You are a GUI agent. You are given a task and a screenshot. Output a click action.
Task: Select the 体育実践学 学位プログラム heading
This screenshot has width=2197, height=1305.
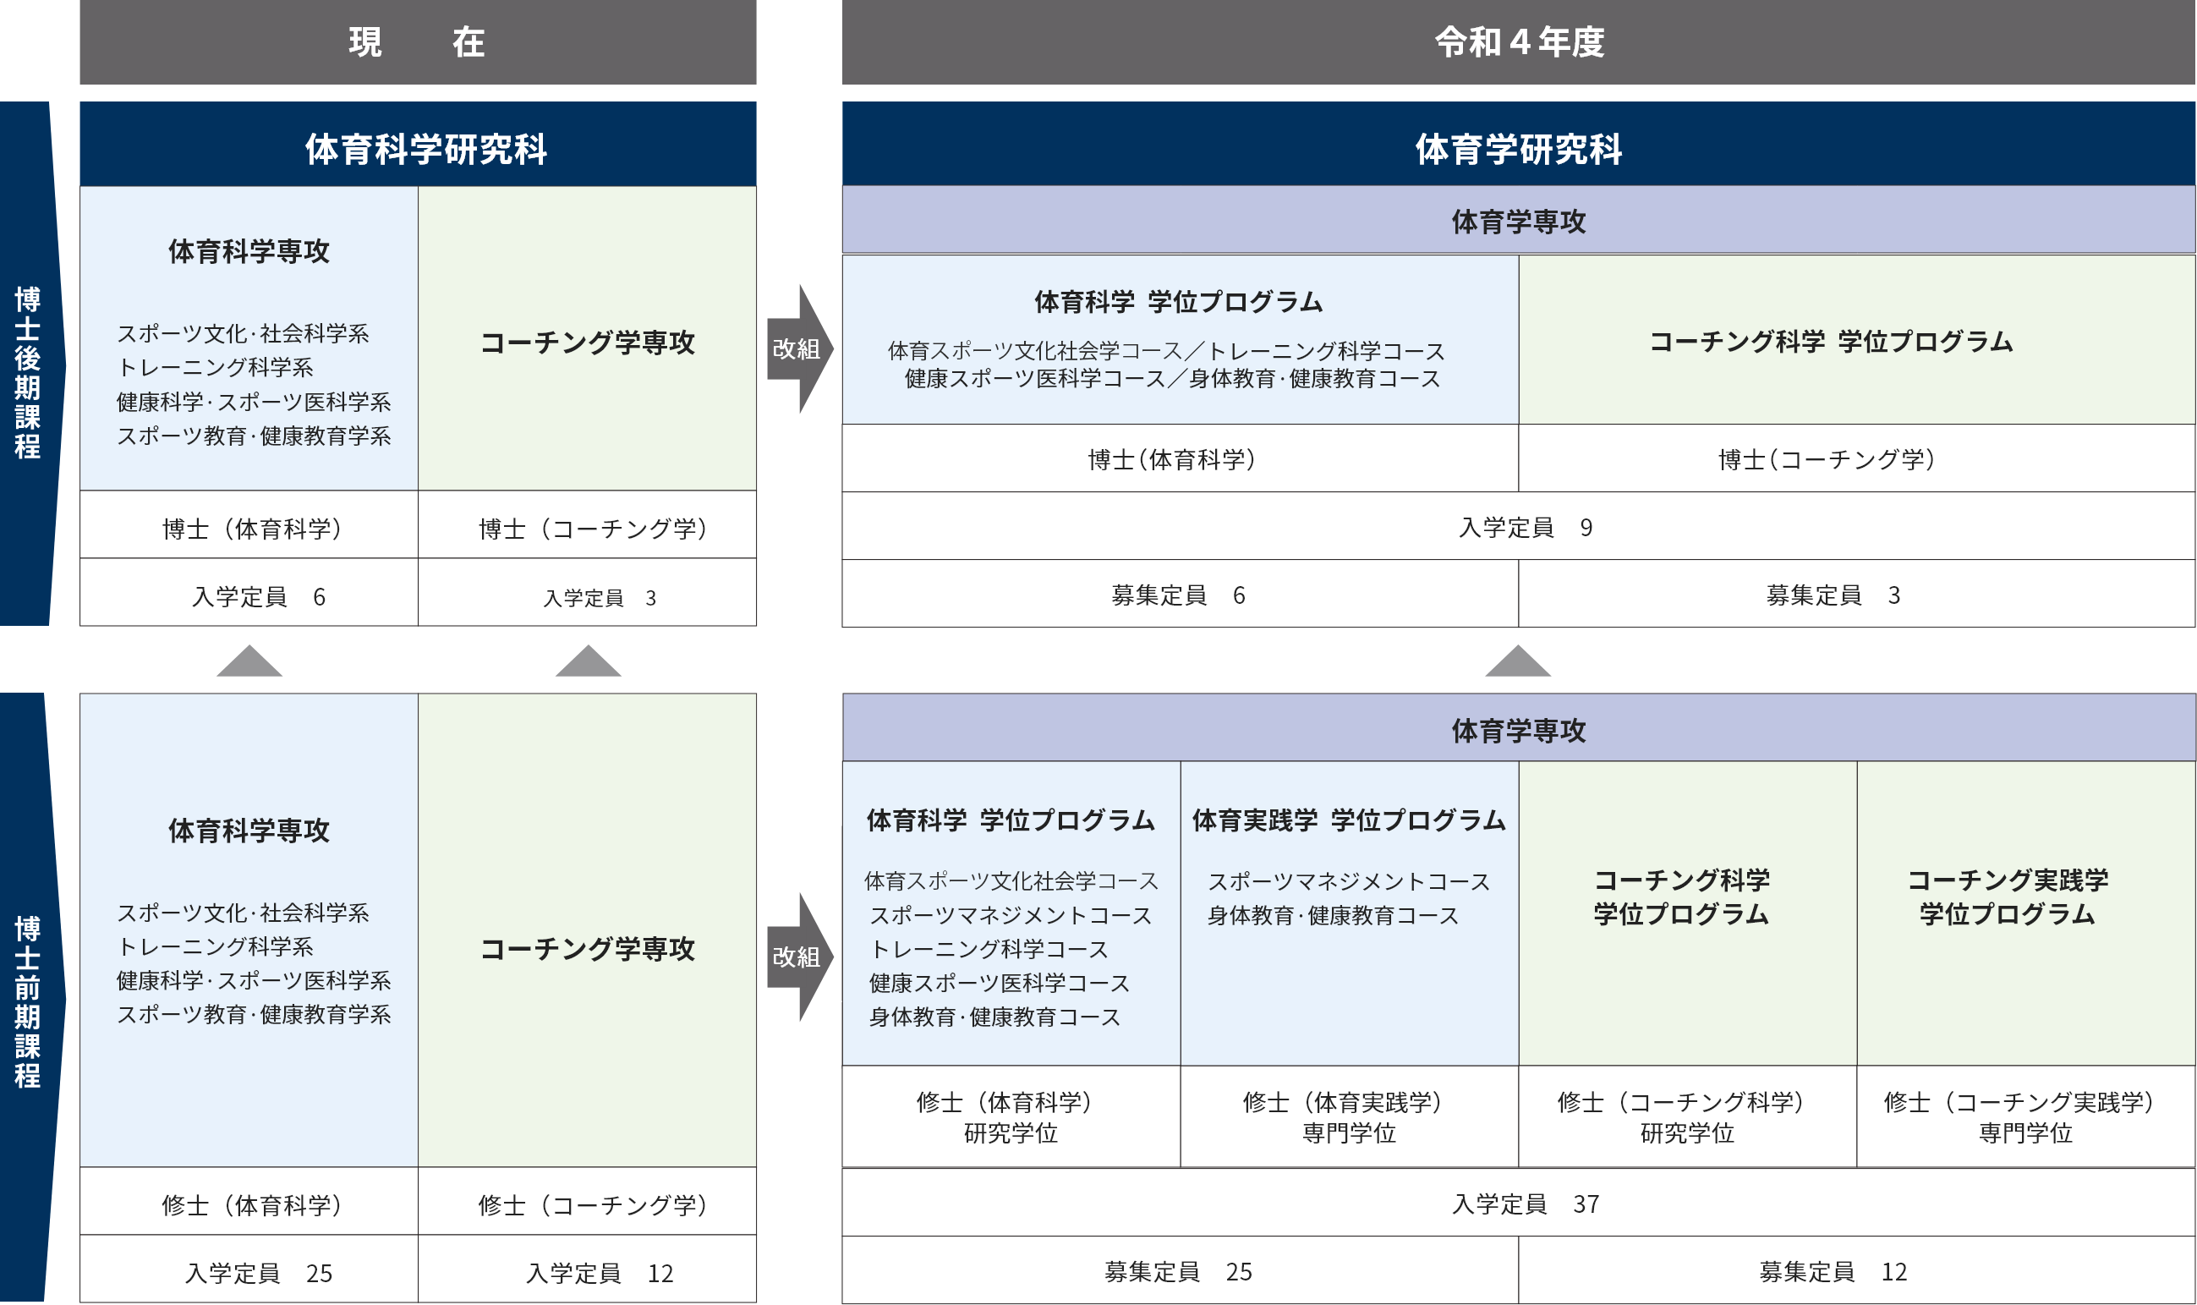pos(1349,820)
